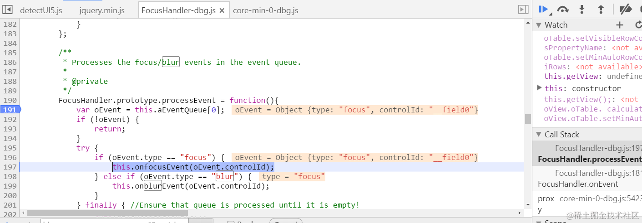Click the '@private' comment on line 188
The width and height of the screenshot is (642, 223).
coord(89,81)
